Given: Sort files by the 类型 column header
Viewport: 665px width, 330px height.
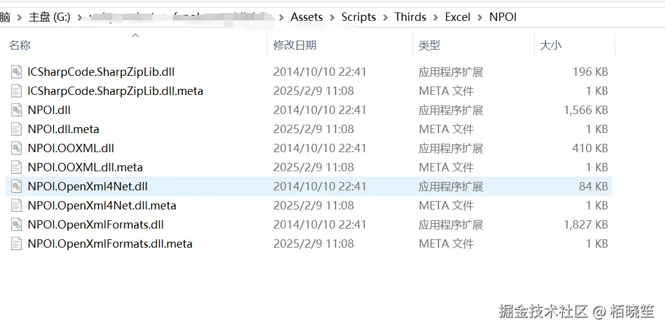Looking at the screenshot, I should pyautogui.click(x=429, y=45).
